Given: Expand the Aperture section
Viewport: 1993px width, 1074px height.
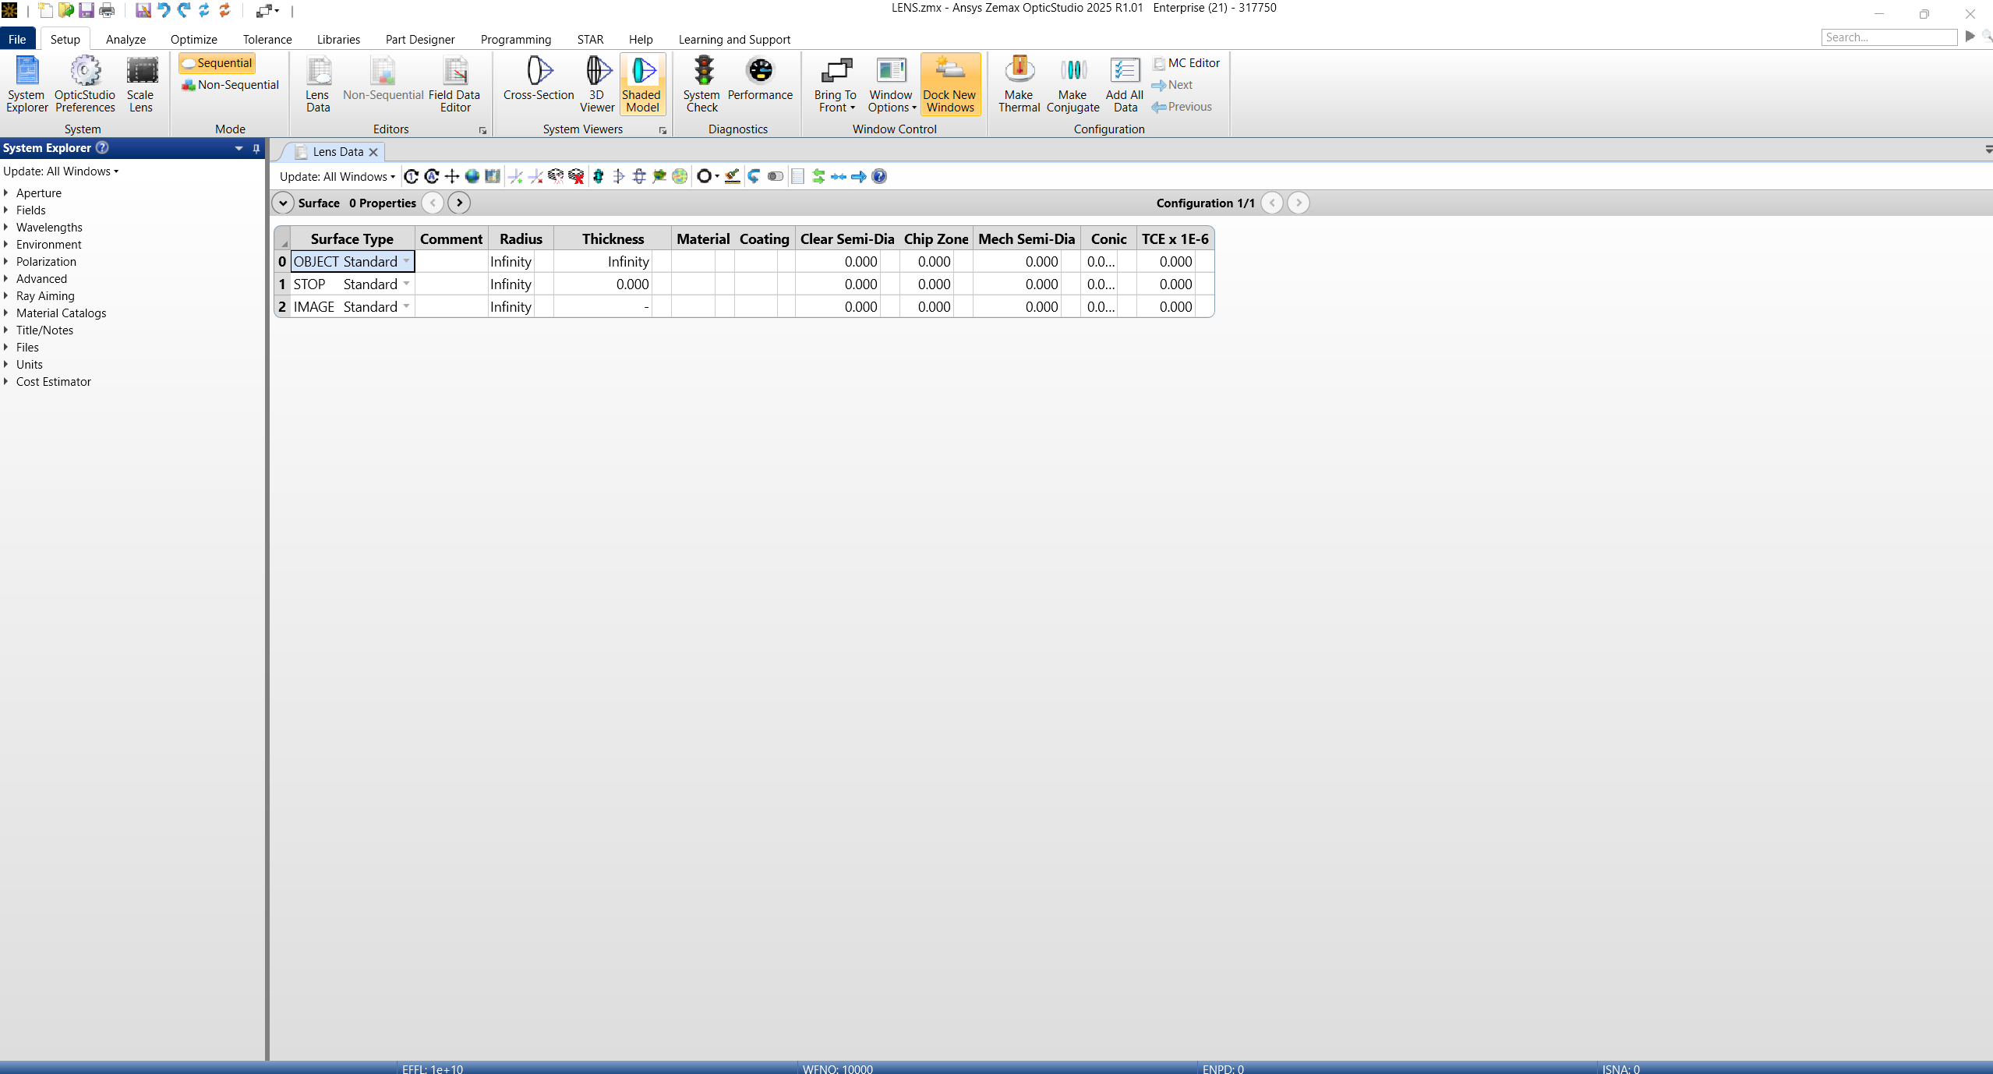Looking at the screenshot, I should pyautogui.click(x=6, y=193).
